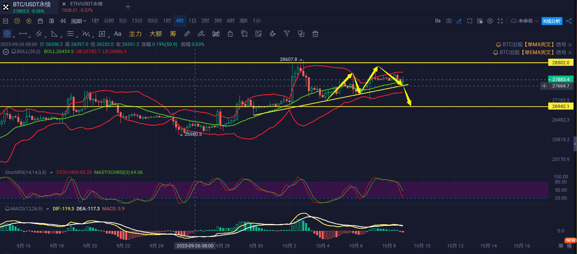This screenshot has height=254, width=577.
Task: Open the share icon next to K线分析
Action: (569, 21)
